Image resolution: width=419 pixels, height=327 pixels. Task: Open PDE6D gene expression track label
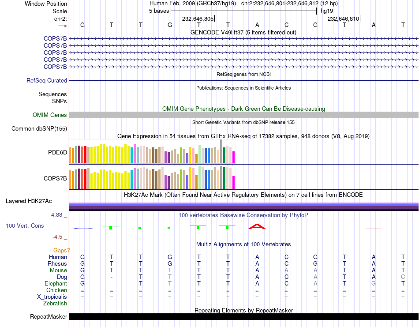57,153
